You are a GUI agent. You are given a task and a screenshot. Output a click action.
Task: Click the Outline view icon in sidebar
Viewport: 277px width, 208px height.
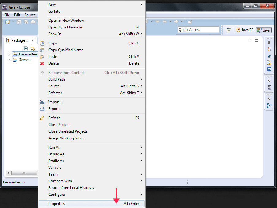pos(269,106)
